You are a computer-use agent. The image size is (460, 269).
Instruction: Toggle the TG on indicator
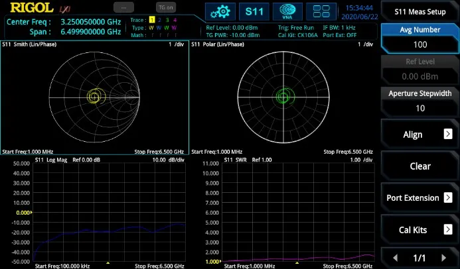pos(165,7)
